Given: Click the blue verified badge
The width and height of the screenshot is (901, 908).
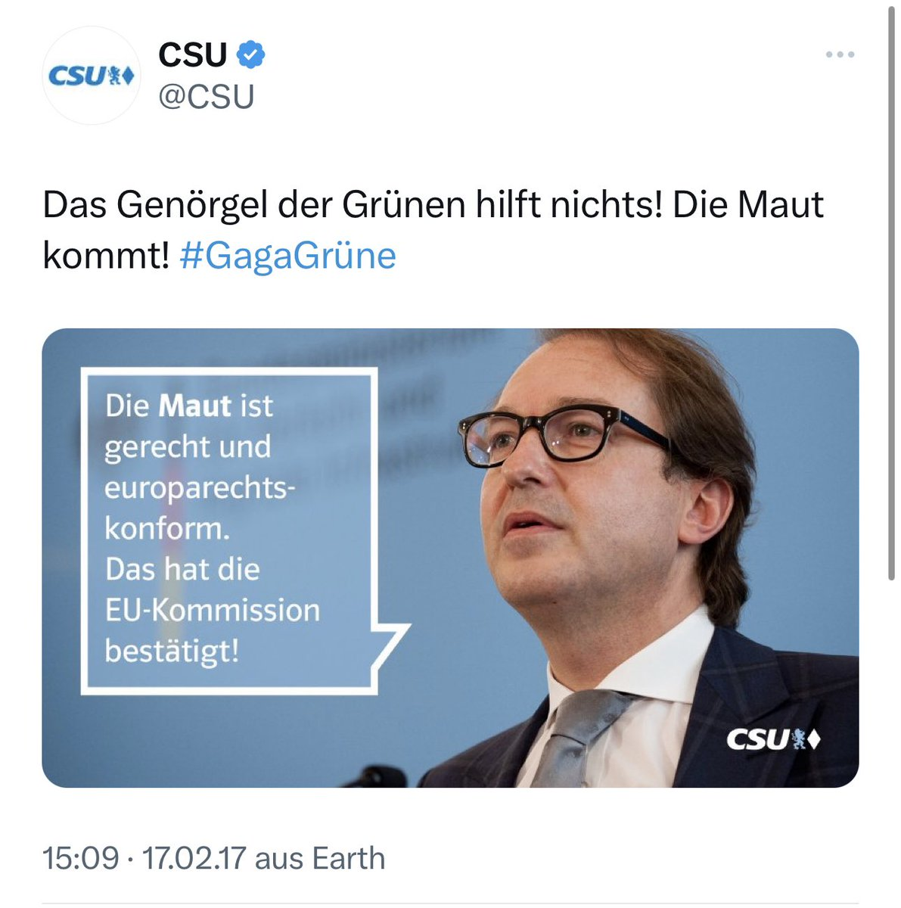Looking at the screenshot, I should point(251,54).
